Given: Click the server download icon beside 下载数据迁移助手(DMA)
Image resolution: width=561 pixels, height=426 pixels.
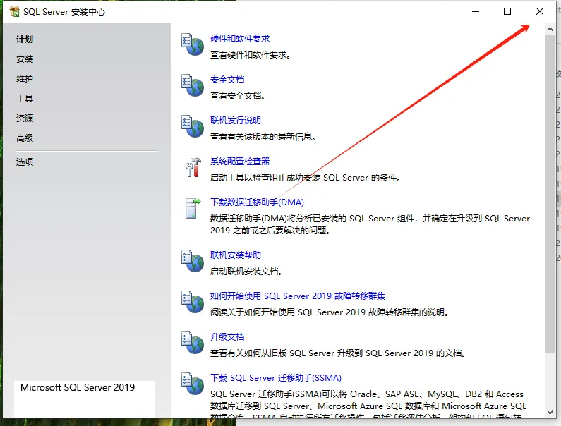Looking at the screenshot, I should pos(193,208).
